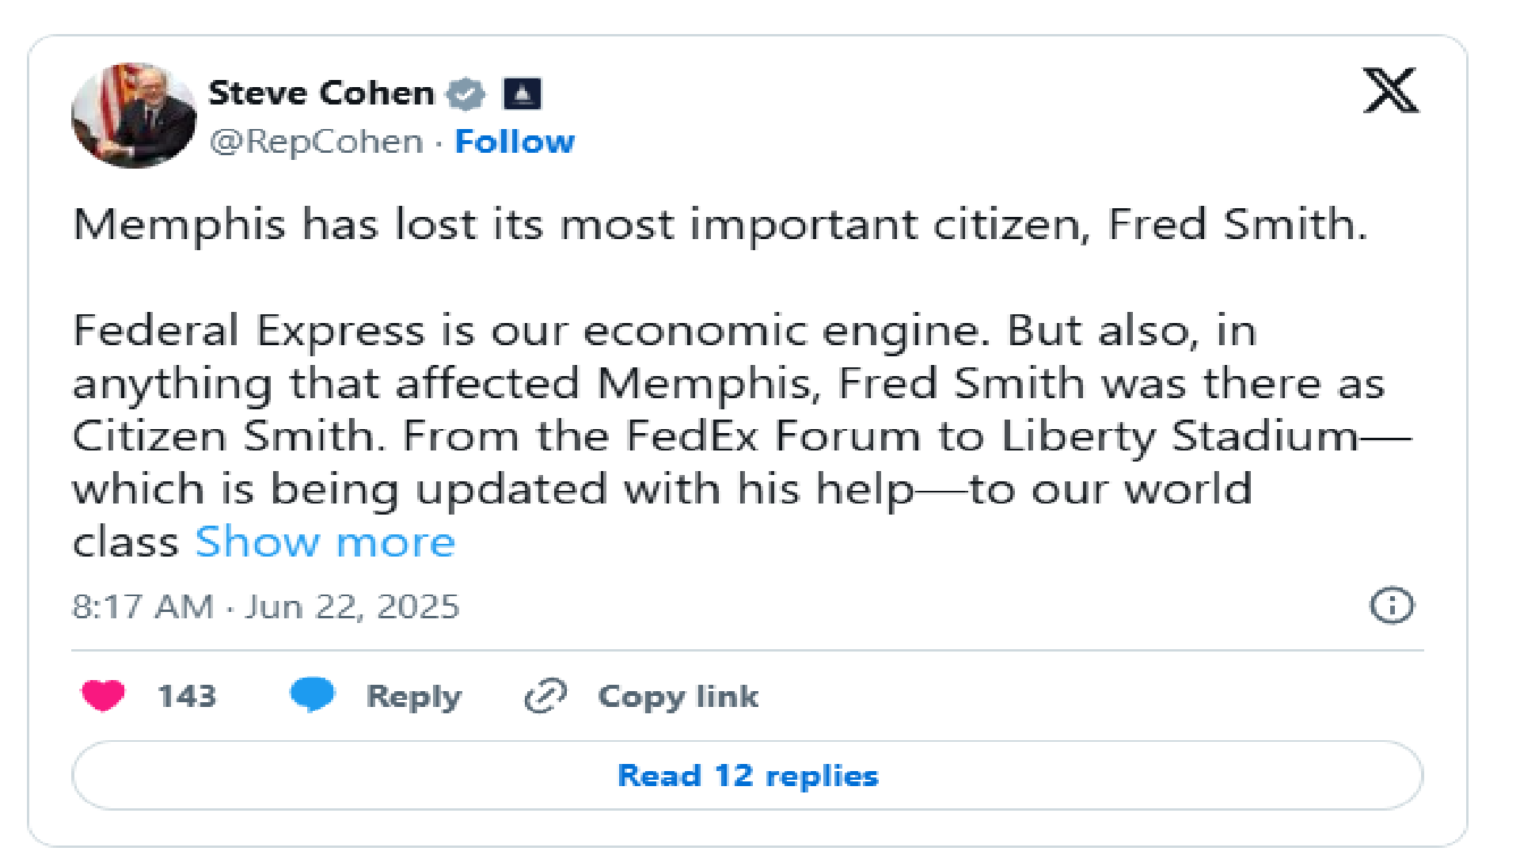Click the sentence about Memphis losing Fred Smith

(x=720, y=224)
